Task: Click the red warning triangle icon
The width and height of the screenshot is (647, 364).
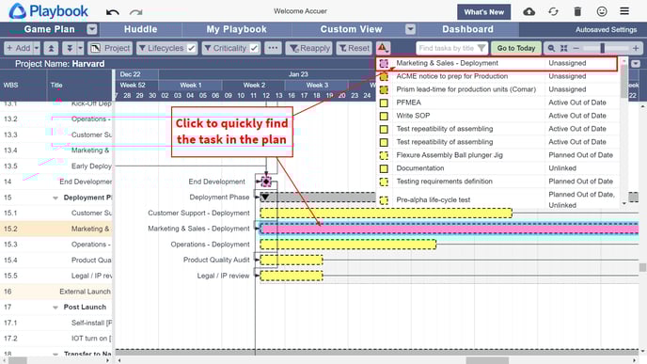Action: (383, 48)
